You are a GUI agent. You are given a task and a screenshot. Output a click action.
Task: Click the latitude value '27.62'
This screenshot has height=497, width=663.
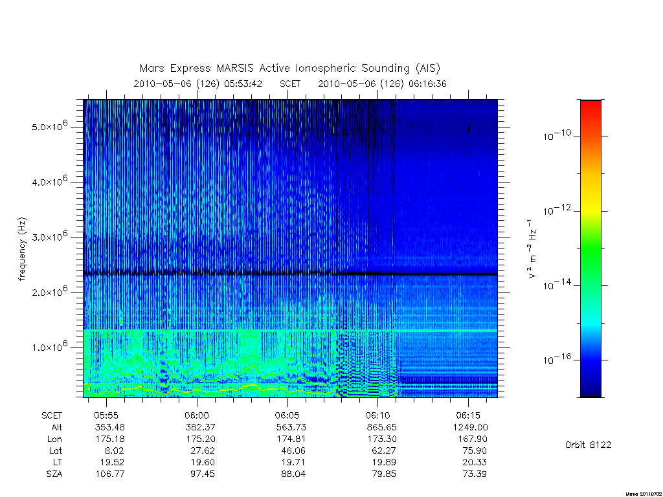[203, 450]
